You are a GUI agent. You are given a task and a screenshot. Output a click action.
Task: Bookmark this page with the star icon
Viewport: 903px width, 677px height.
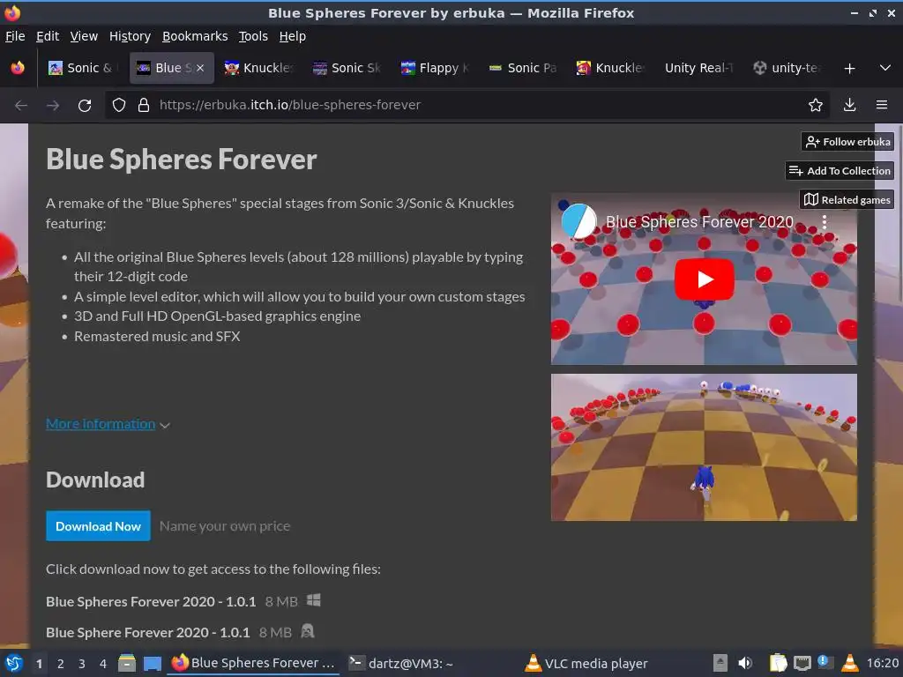(x=816, y=105)
